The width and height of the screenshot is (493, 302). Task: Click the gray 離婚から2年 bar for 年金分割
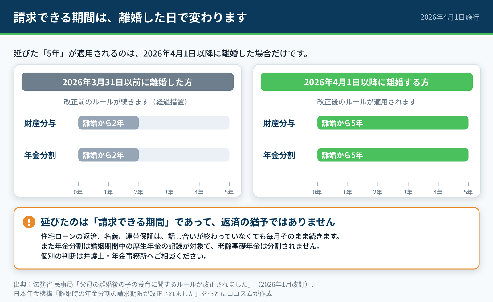(x=108, y=155)
